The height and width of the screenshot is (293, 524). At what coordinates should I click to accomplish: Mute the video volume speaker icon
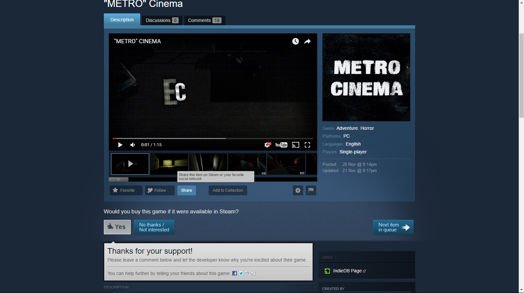133,145
